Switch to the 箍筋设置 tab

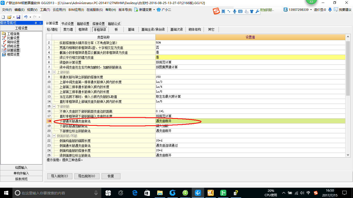tap(83, 24)
